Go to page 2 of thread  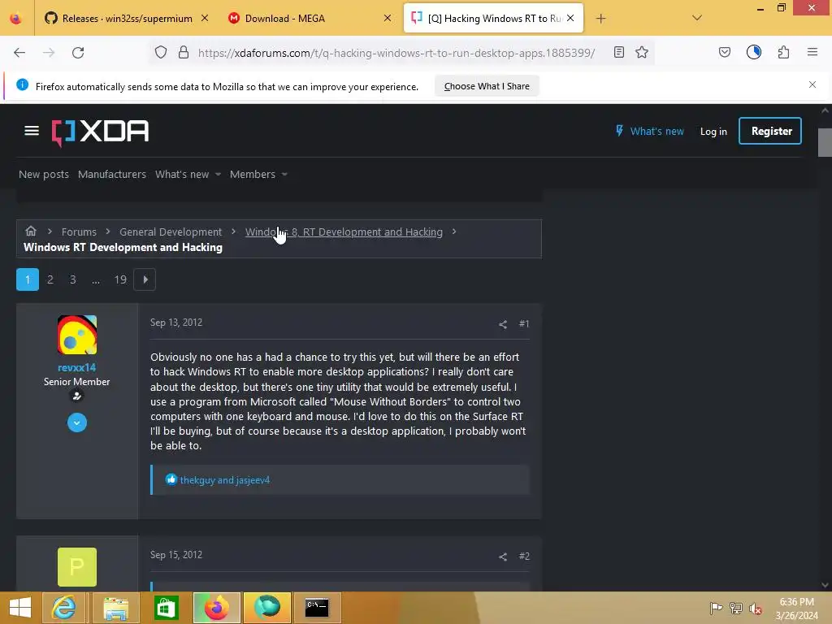tap(50, 279)
